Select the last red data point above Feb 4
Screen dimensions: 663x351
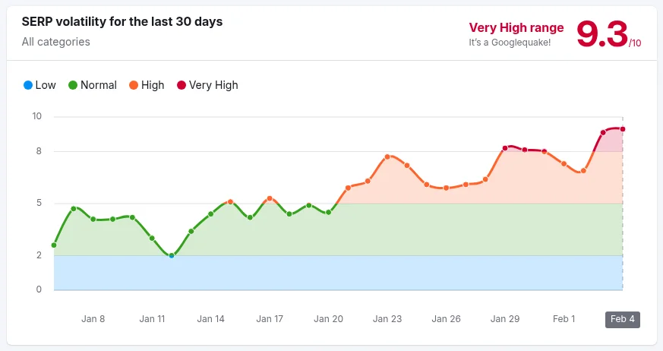(623, 128)
